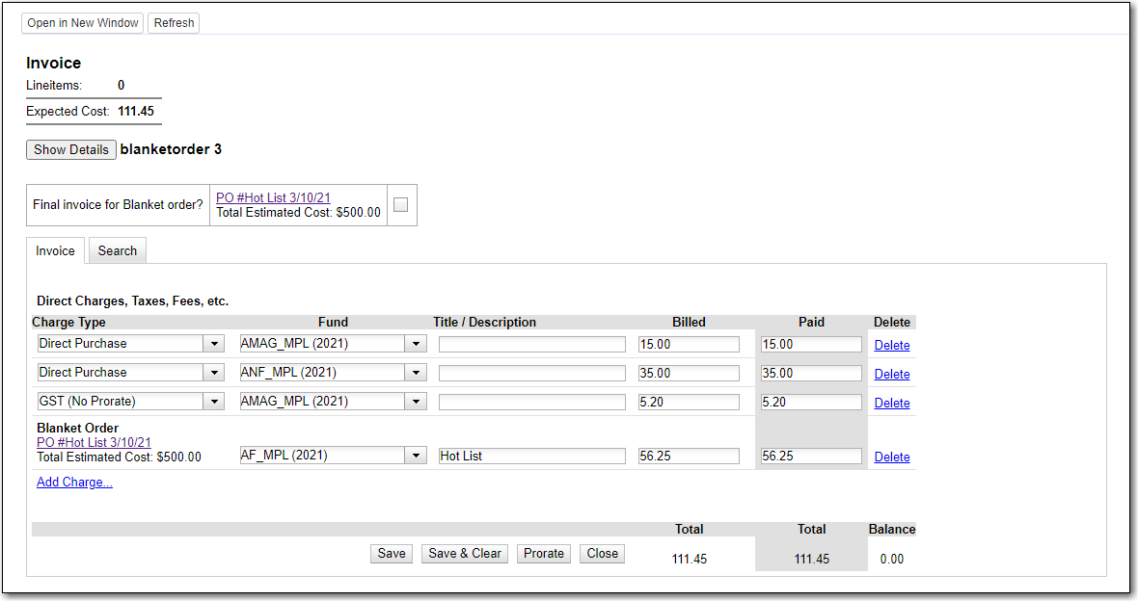Refresh the invoice page
Screen dimensions: 1138x601
click(x=174, y=23)
